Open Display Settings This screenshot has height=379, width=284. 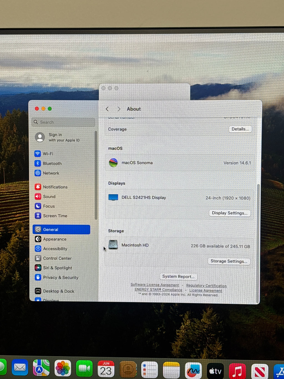tap(230, 213)
